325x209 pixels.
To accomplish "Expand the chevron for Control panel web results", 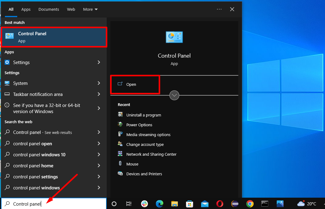I will click(99, 132).
